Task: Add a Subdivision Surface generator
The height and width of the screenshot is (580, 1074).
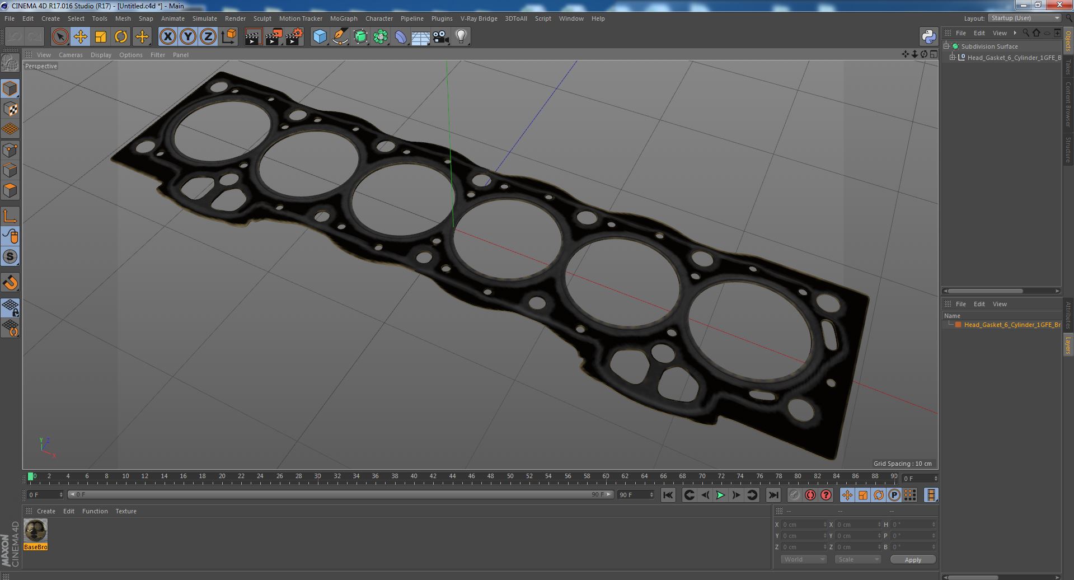Action: (x=360, y=37)
